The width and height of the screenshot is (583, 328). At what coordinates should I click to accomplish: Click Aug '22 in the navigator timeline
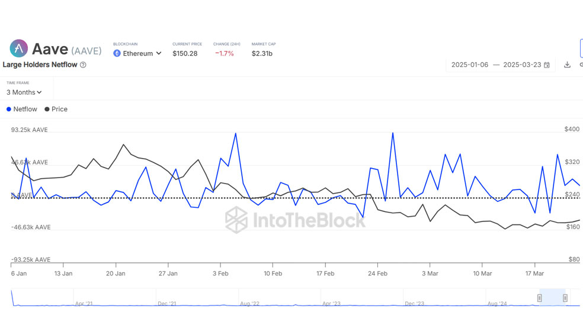pos(249,304)
